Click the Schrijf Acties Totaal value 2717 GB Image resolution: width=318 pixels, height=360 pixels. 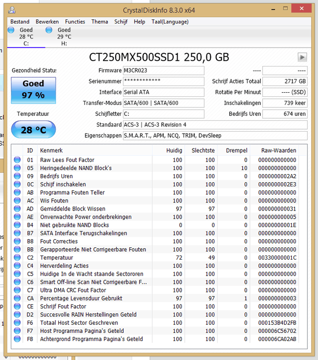(285, 81)
